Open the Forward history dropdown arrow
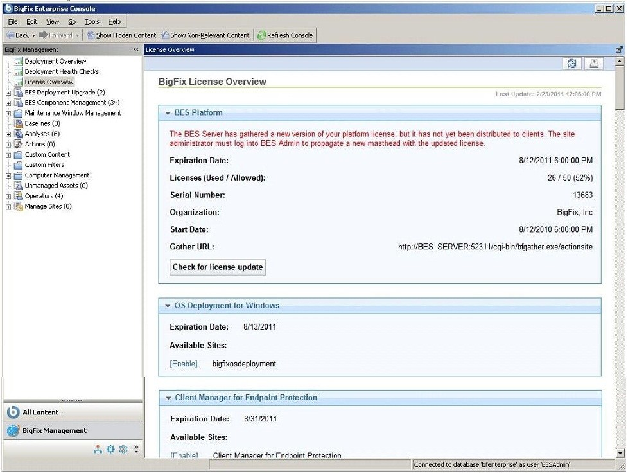628x476 pixels. point(77,36)
